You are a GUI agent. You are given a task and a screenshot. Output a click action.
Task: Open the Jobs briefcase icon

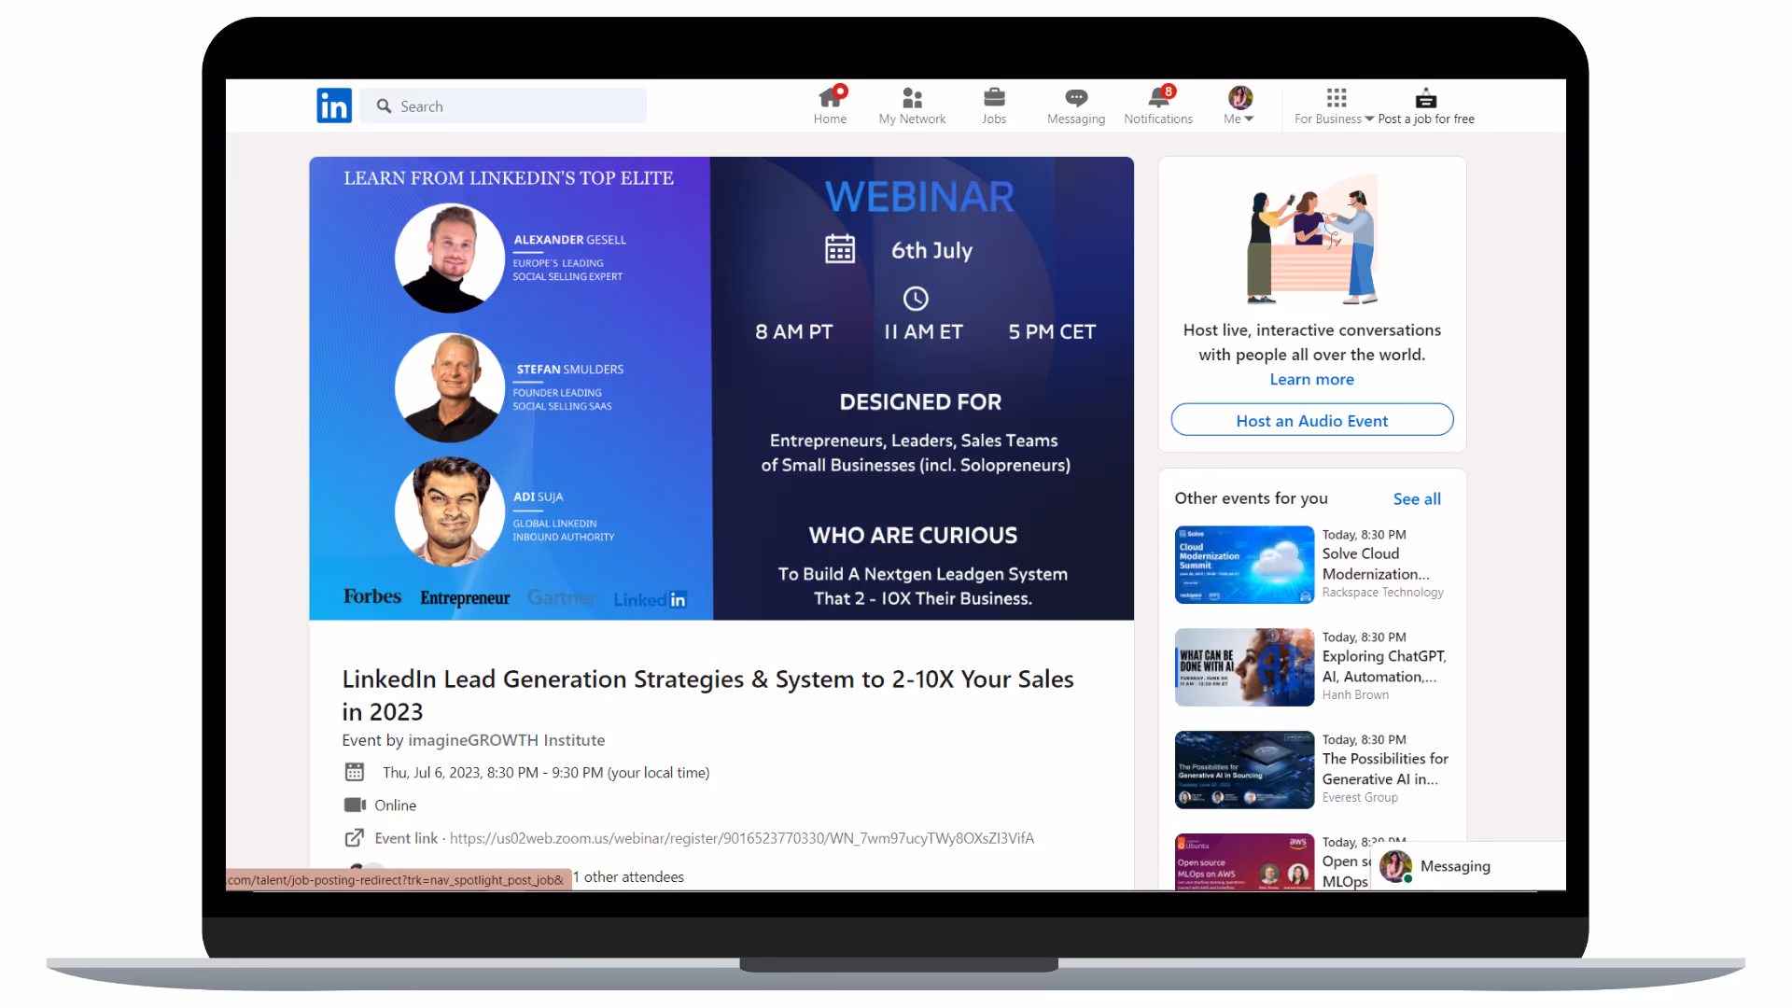click(994, 98)
